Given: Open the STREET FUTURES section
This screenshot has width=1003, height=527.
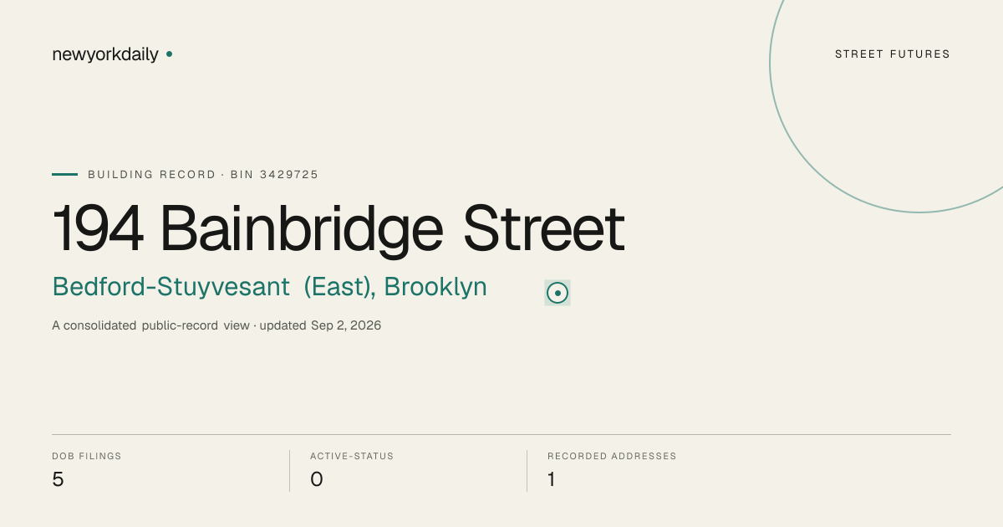Looking at the screenshot, I should [x=893, y=54].
